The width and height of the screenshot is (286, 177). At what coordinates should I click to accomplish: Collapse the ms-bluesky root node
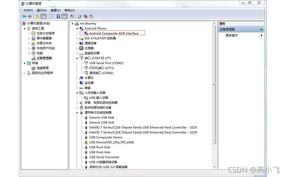coord(72,24)
